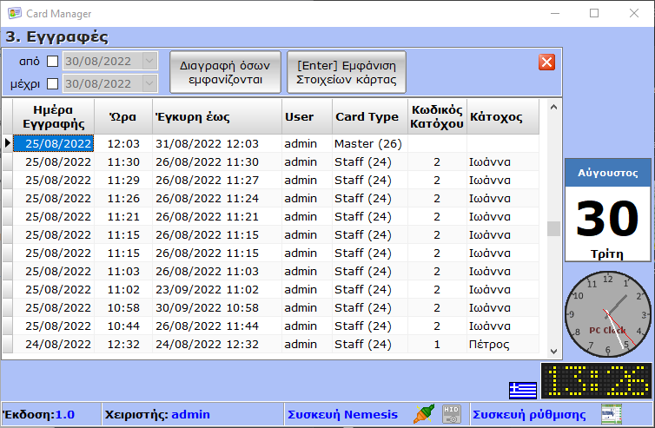Click the calendar widget showing 30 Τρίτη

click(x=607, y=210)
